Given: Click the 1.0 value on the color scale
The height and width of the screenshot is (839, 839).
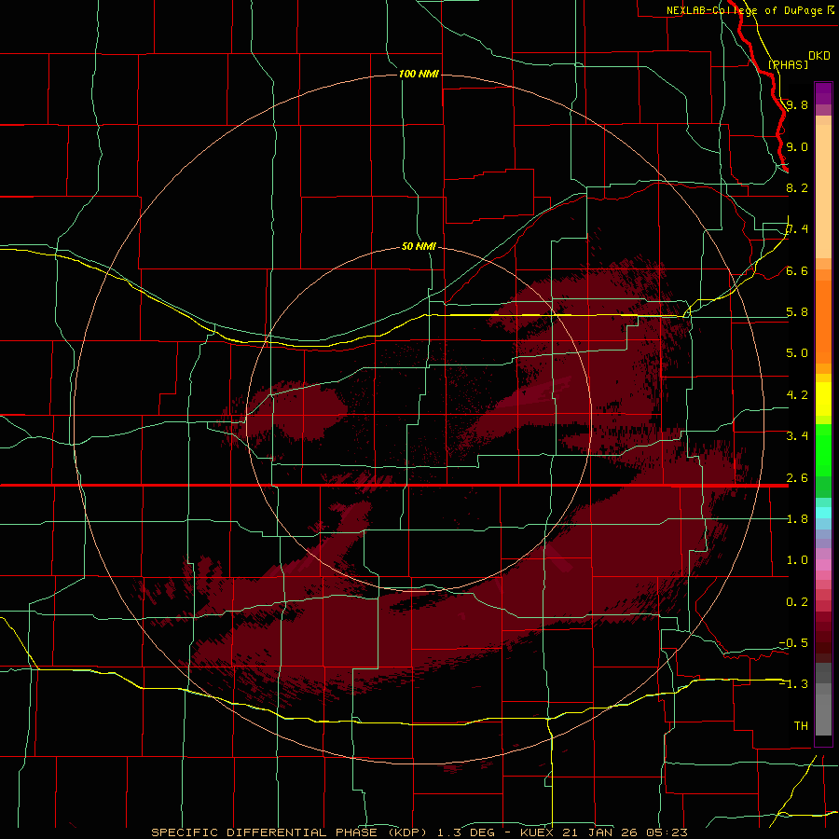Looking at the screenshot, I should point(797,560).
